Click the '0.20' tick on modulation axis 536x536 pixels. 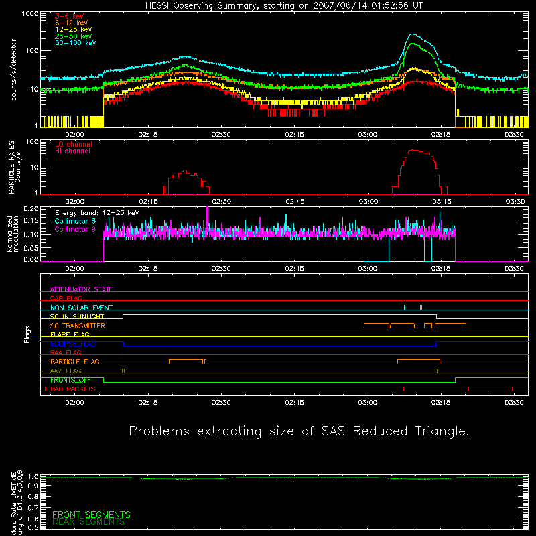click(31, 209)
